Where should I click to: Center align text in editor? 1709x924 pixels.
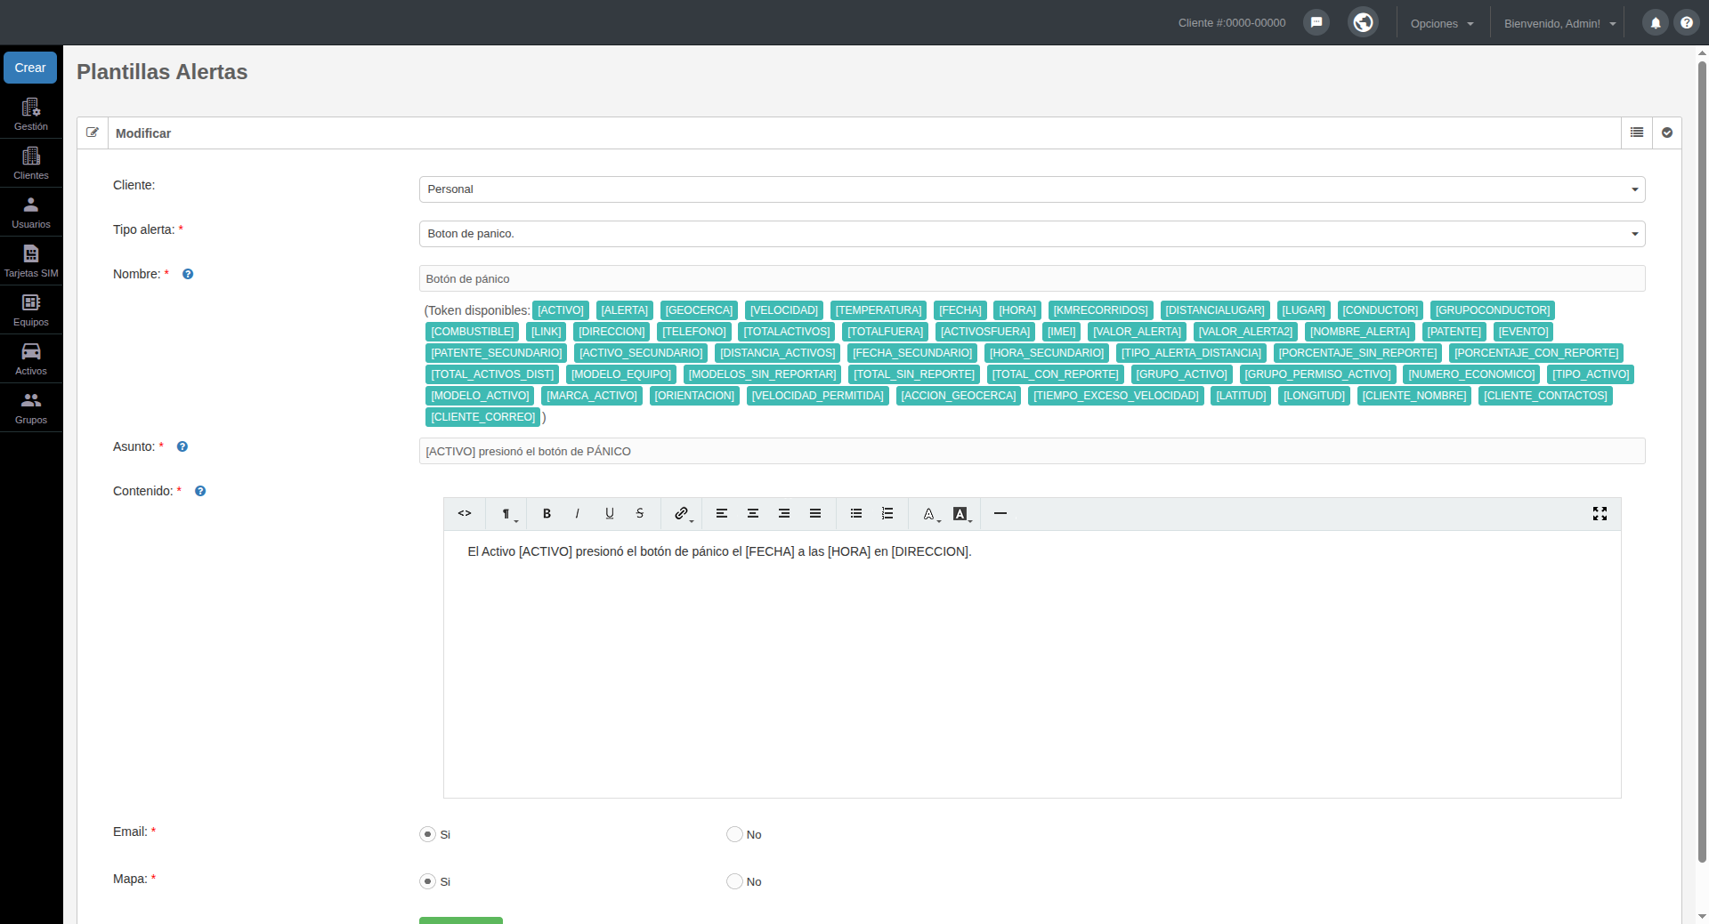coord(753,514)
